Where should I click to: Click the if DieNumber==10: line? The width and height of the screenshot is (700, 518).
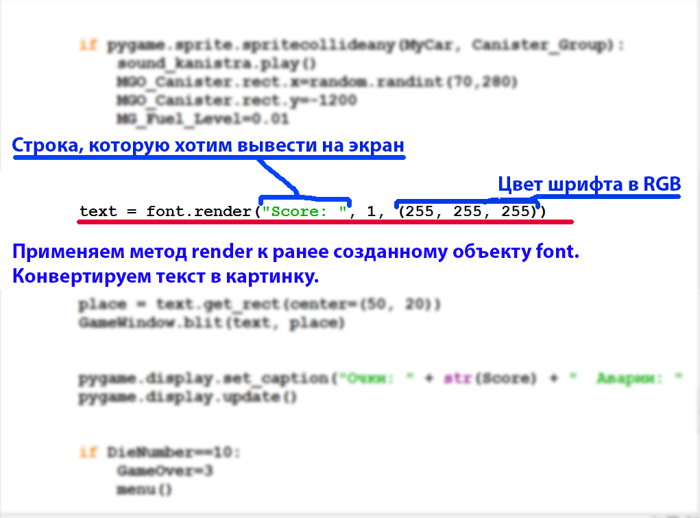160,452
